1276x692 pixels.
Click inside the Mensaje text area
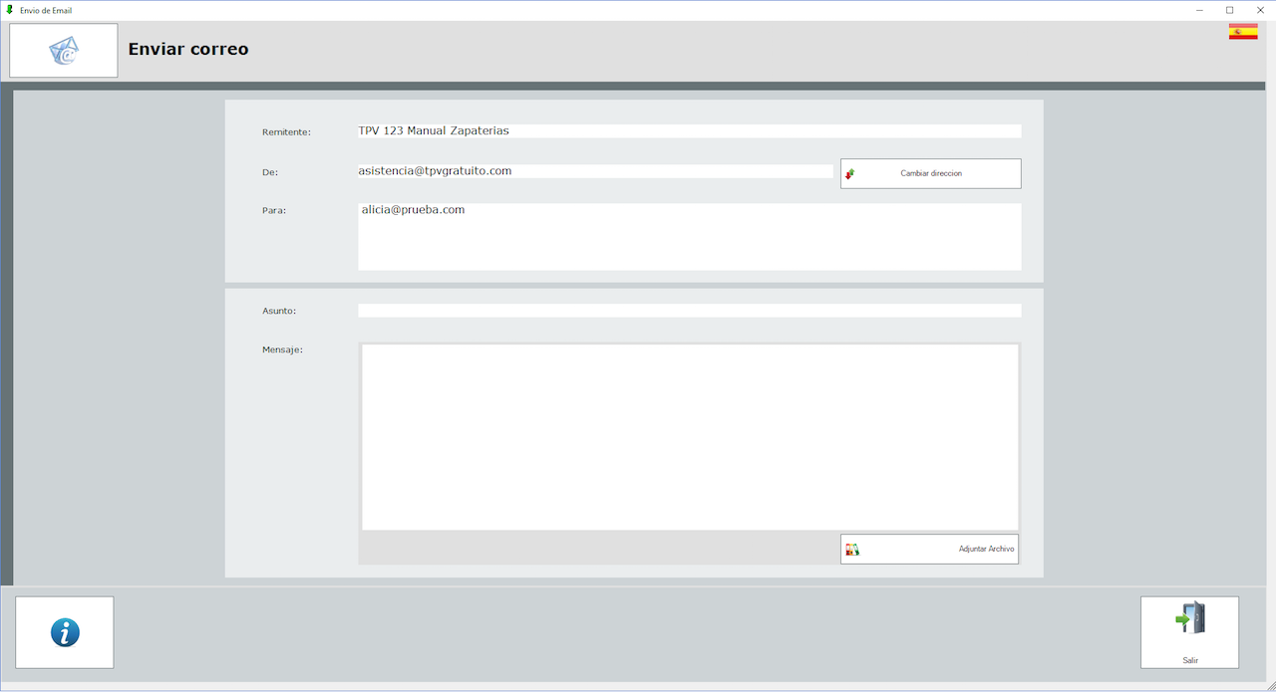689,436
